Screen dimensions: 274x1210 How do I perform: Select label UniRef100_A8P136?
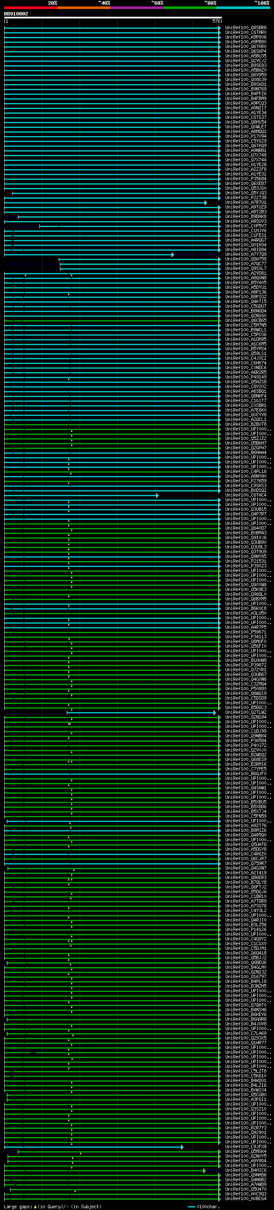[x=246, y=292]
